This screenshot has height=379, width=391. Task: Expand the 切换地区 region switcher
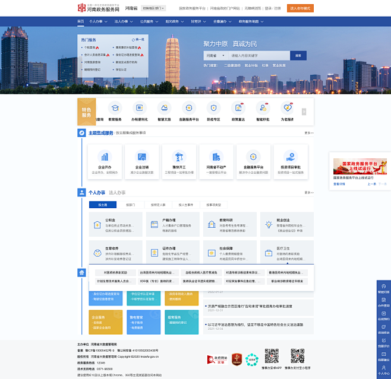pos(154,9)
